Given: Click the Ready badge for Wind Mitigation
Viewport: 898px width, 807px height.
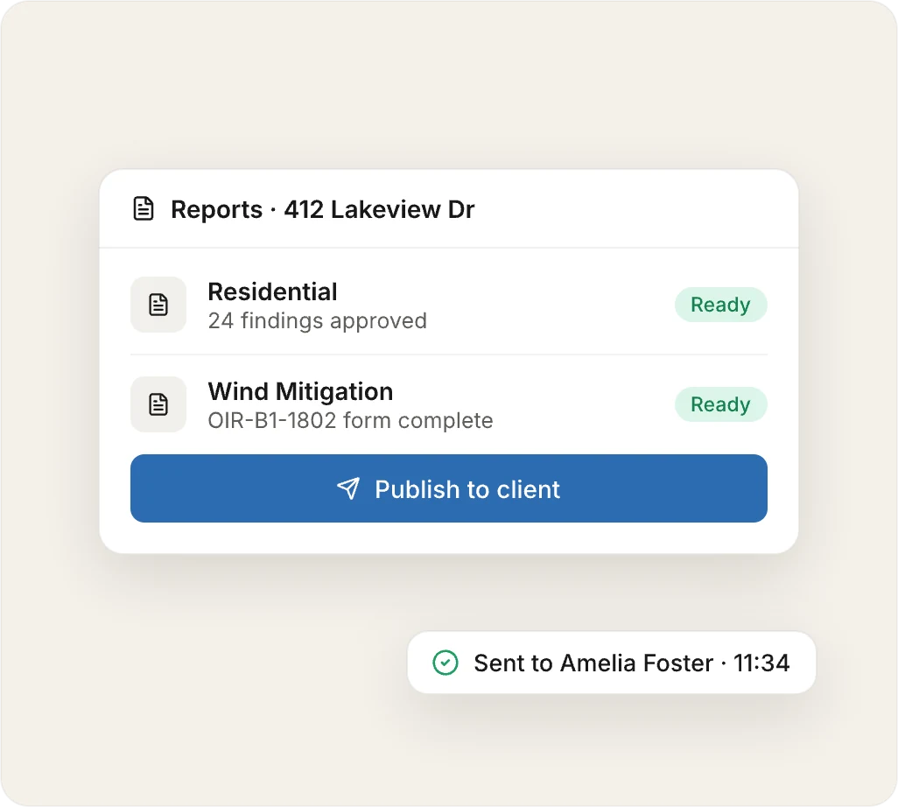Looking at the screenshot, I should coord(720,404).
